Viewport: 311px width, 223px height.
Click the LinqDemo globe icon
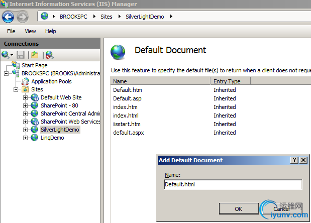pos(35,138)
